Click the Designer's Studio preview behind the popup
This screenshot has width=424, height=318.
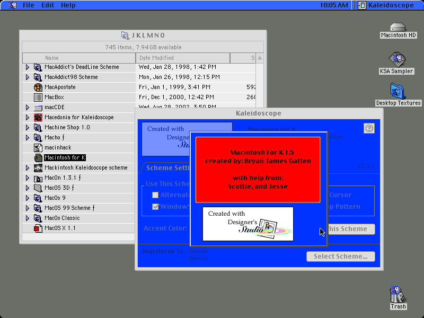[x=166, y=139]
